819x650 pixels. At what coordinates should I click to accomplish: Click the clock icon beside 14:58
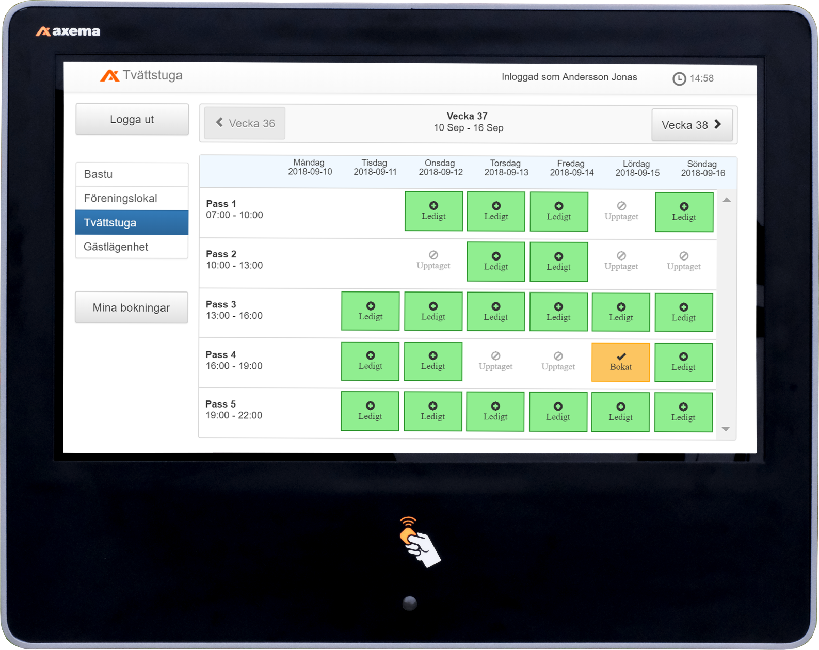[679, 78]
